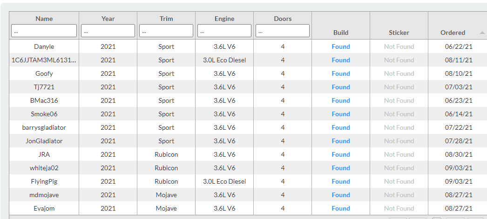Click Not Found sticker for Goofy
The width and height of the screenshot is (487, 219).
point(399,73)
